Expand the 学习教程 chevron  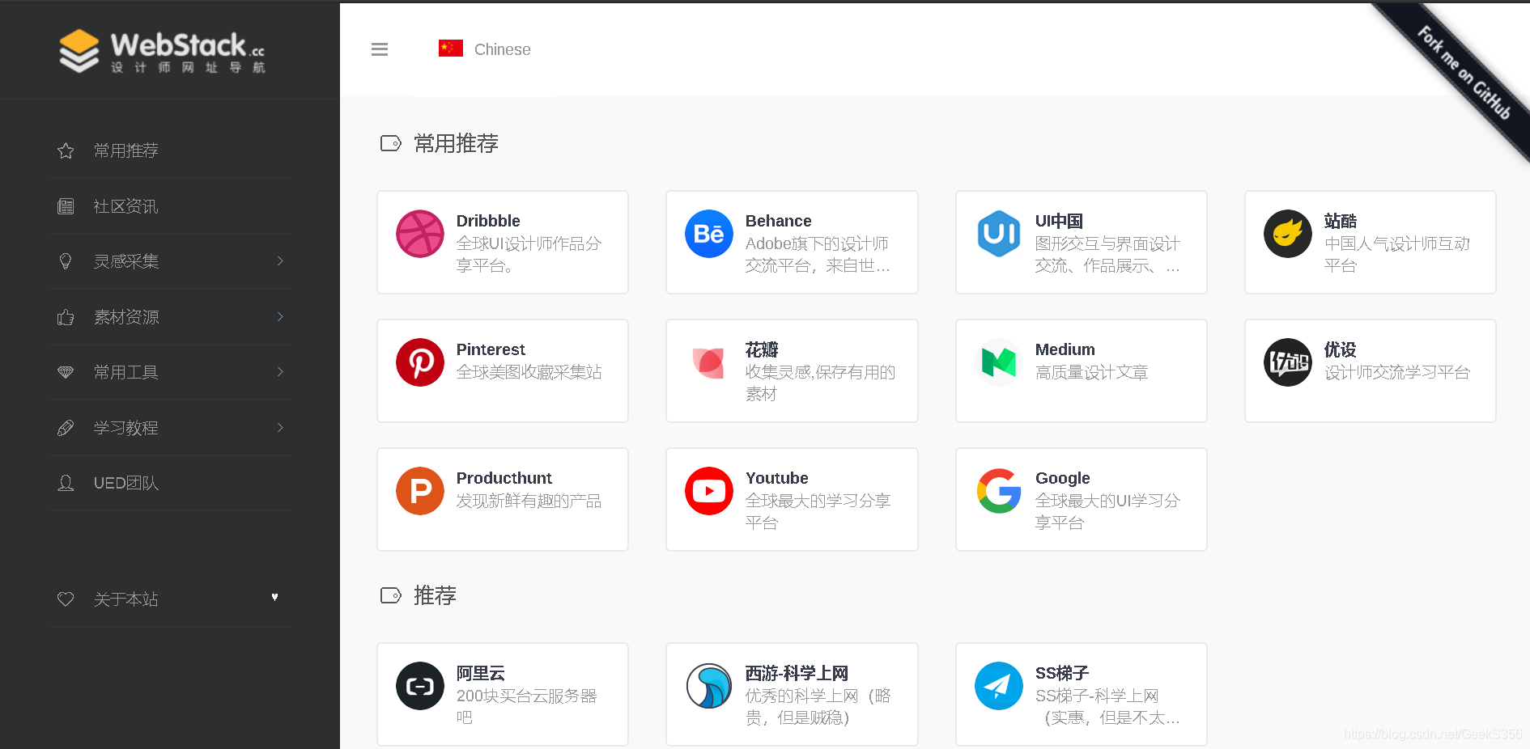tap(280, 427)
